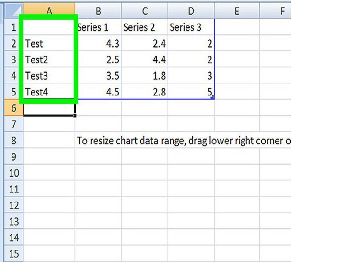
Task: Select row 10 header
Action: (x=13, y=173)
